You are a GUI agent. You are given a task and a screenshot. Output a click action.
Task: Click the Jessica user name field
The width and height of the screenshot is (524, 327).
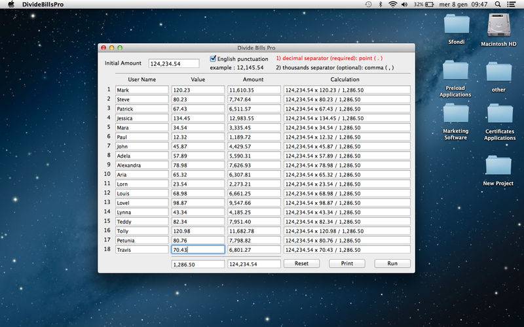click(142, 118)
